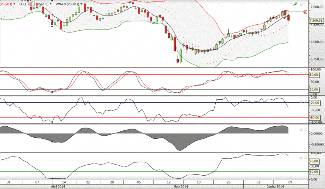
Task: Click the BOLL 20; 2 (PSI20.I) label
Action: (x=34, y=4)
